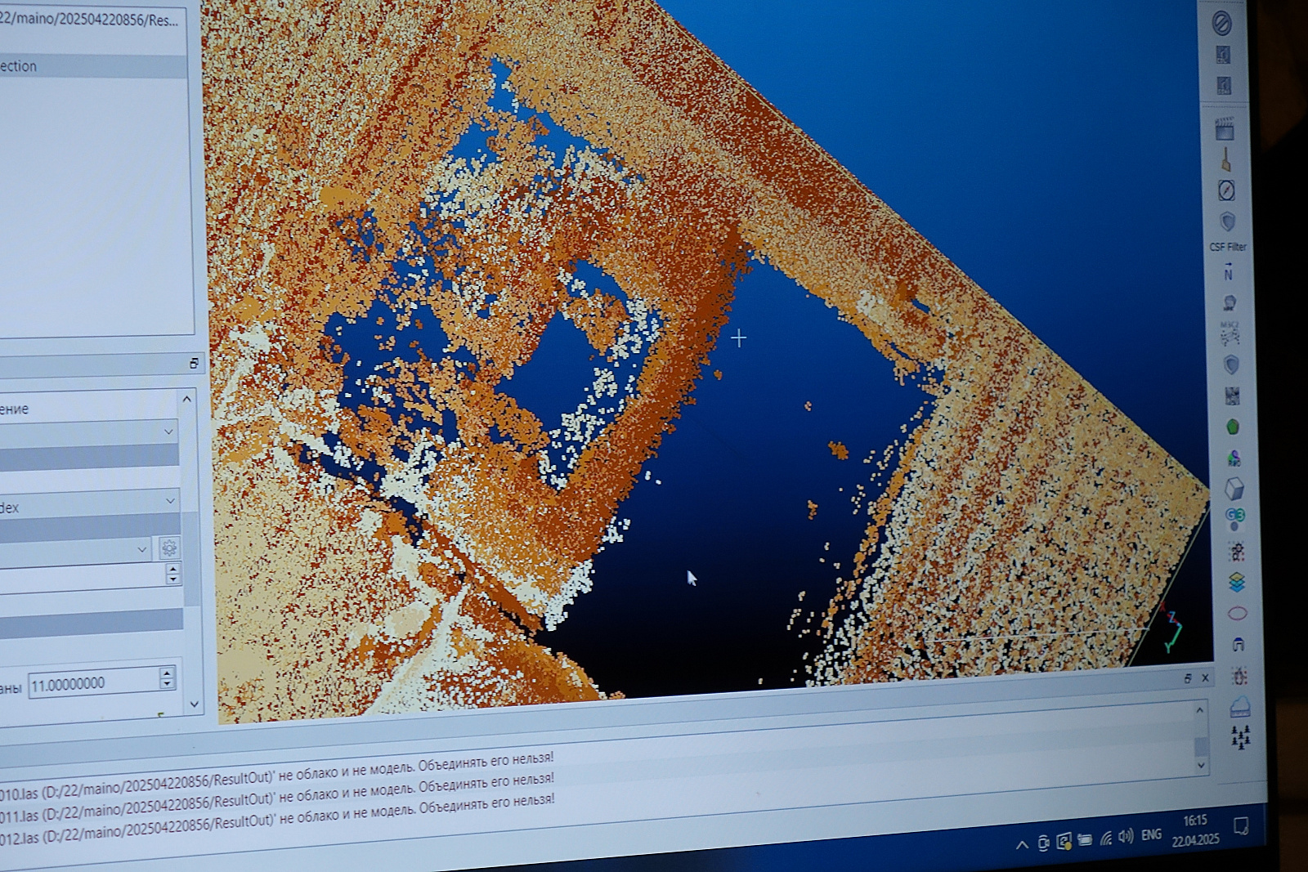The height and width of the screenshot is (872, 1308).
Task: Select the broom cleaning tool icon
Action: tap(1225, 159)
